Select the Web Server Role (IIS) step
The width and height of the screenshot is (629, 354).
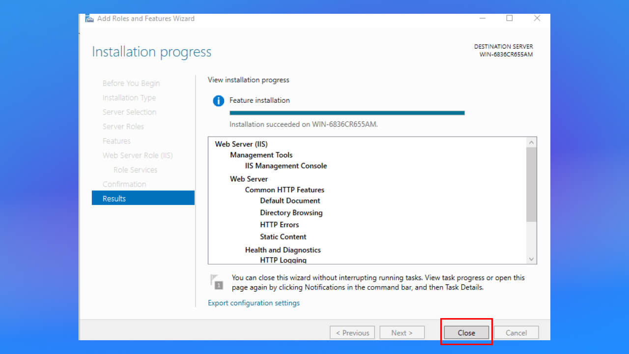click(138, 155)
